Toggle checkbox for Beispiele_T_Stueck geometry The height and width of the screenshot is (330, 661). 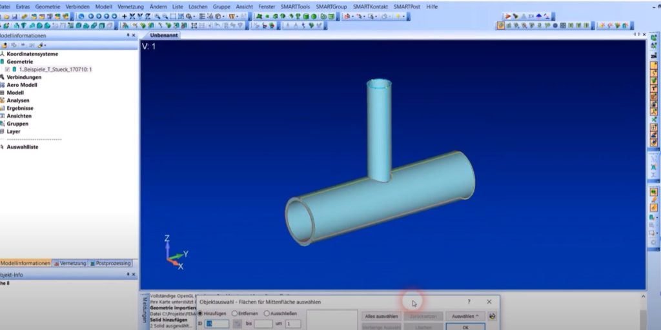click(x=7, y=69)
